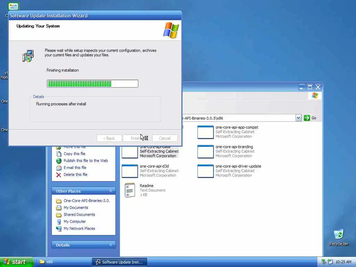356x267 pixels.
Task: Click the My Network Places icon
Action: tap(59, 229)
